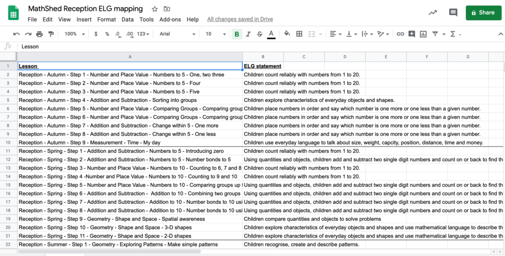Select column A header
This screenshot has height=256, width=505.
(x=130, y=57)
